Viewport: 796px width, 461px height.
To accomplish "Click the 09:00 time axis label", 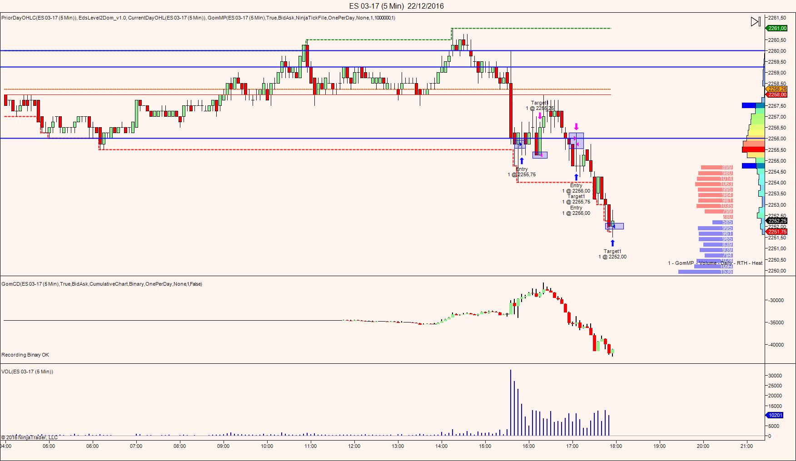I will coord(224,446).
